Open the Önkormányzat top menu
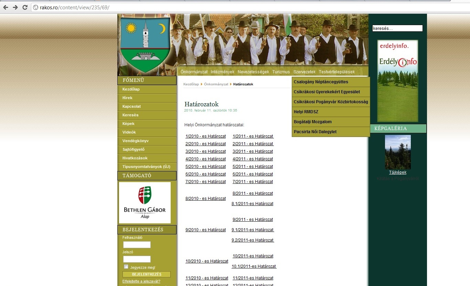470x286 pixels. [194, 72]
